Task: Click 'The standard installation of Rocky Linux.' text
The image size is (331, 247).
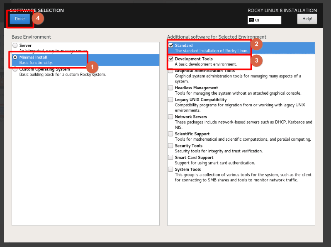Action: coord(211,51)
